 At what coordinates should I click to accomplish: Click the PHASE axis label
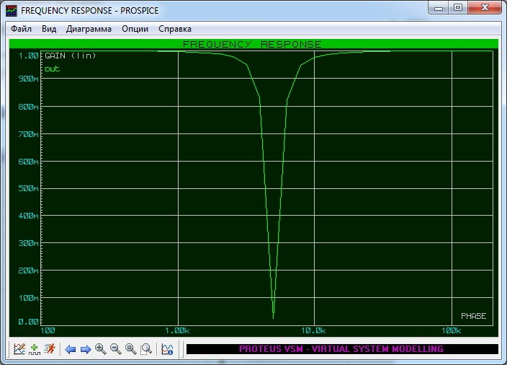pyautogui.click(x=473, y=316)
